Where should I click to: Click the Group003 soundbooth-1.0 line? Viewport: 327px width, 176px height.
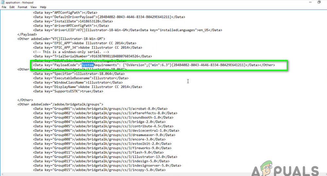pyautogui.click(x=103, y=117)
